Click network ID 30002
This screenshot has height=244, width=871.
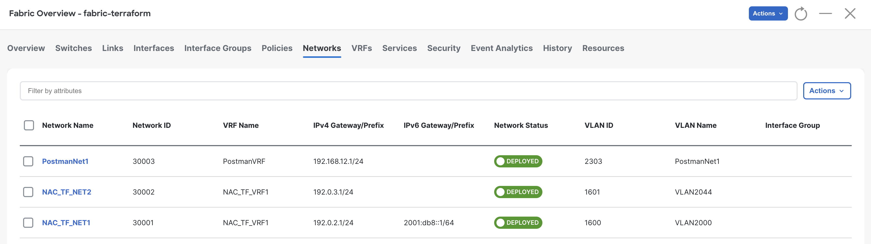point(143,192)
